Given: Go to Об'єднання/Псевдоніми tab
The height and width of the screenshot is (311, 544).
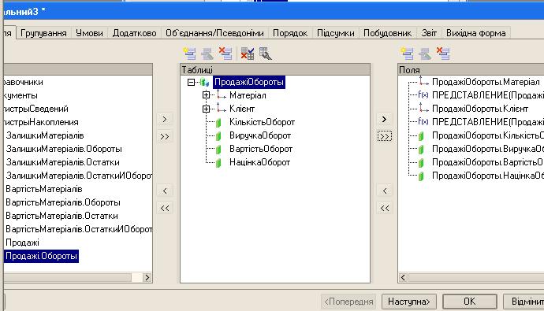Looking at the screenshot, I should [214, 33].
